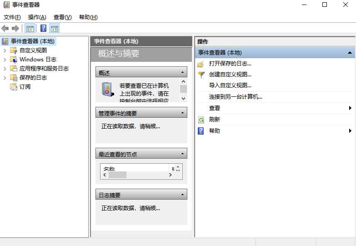The height and width of the screenshot is (246, 356).
Task: Click the 保存的日志 folder icon
Action: pyautogui.click(x=14, y=78)
